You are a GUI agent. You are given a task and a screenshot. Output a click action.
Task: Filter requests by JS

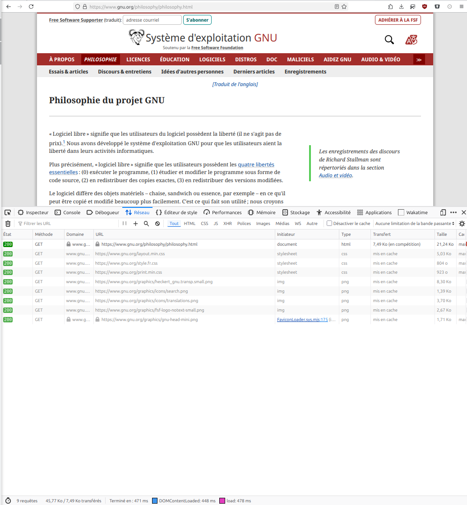point(216,224)
